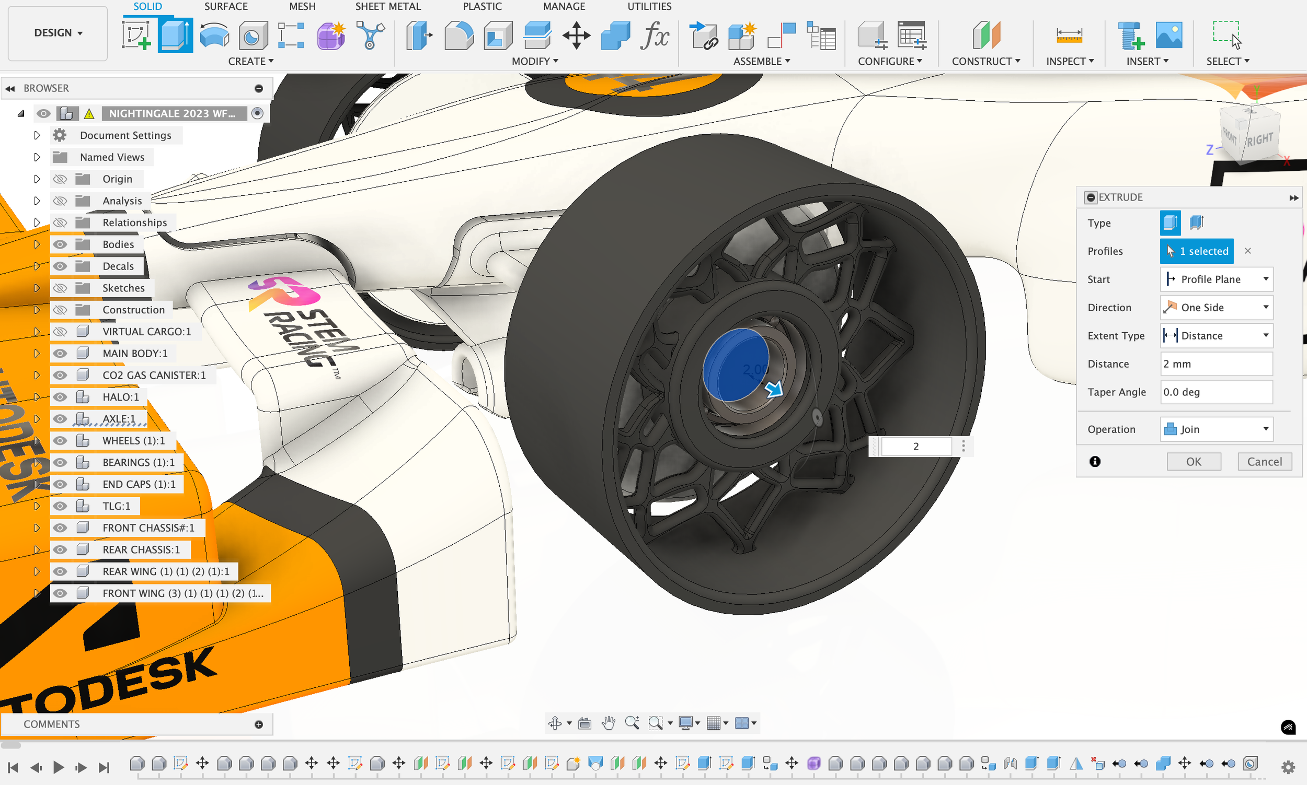Screen dimensions: 1307x785
Task: Switch to the SHEET METAL tab
Action: click(x=387, y=6)
